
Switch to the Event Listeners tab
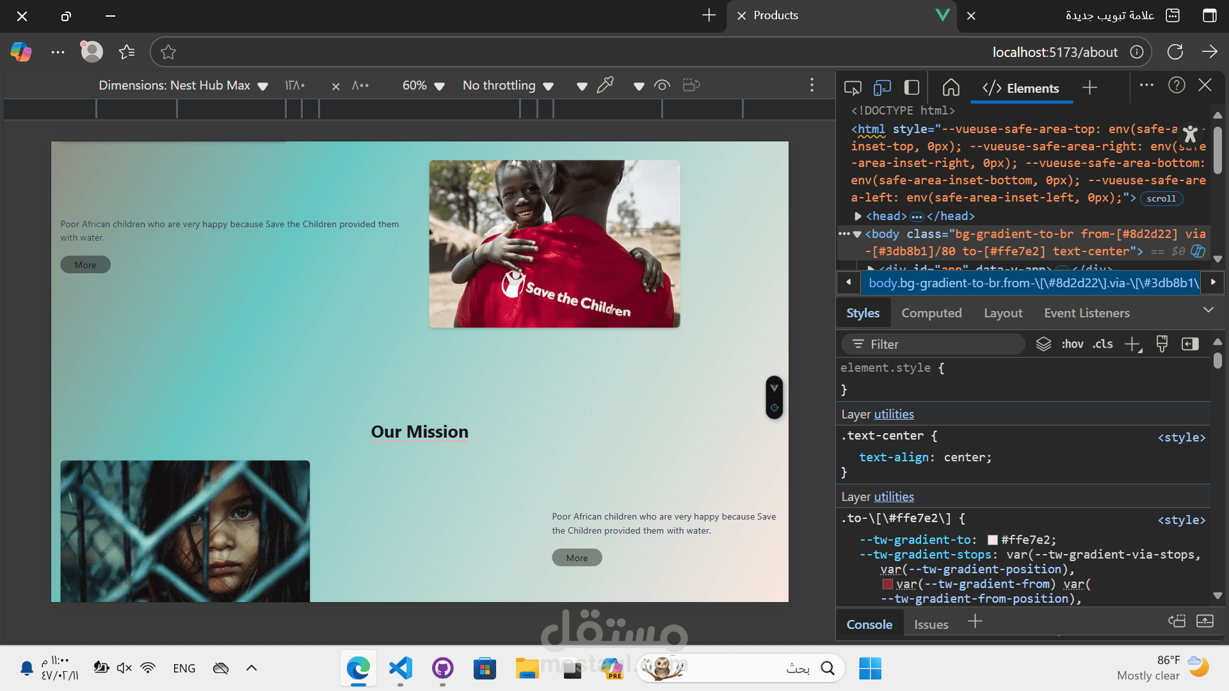[x=1086, y=313]
